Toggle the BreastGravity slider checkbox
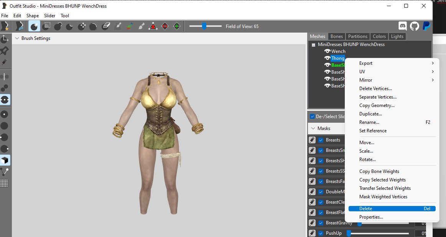Screen dimensions: 446x237 [x=321, y=223]
